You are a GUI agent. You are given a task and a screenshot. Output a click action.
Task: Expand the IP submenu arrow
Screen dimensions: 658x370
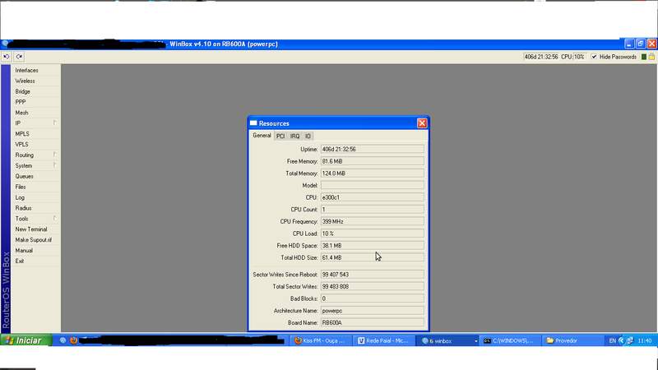54,123
